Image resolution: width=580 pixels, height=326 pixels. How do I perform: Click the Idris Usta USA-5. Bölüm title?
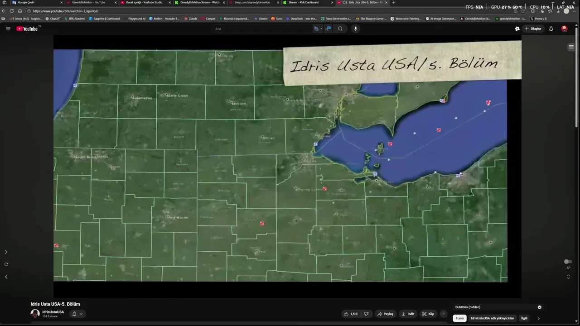click(55, 304)
